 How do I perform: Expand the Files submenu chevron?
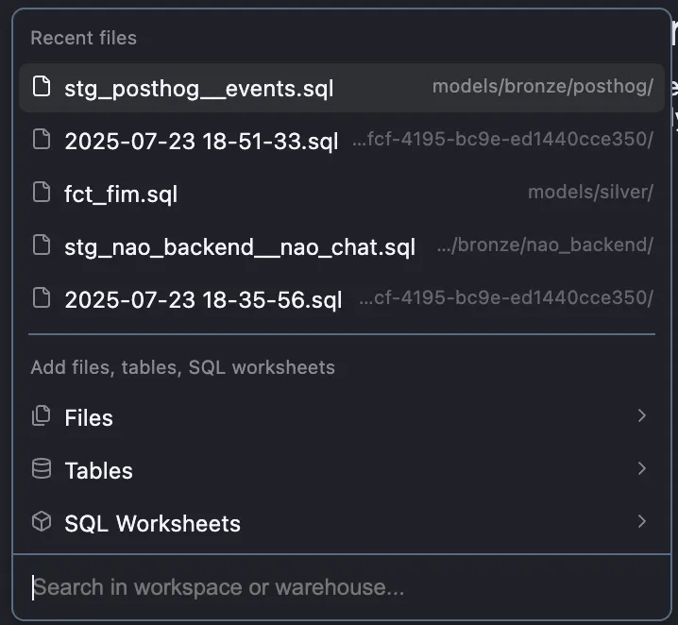click(642, 416)
